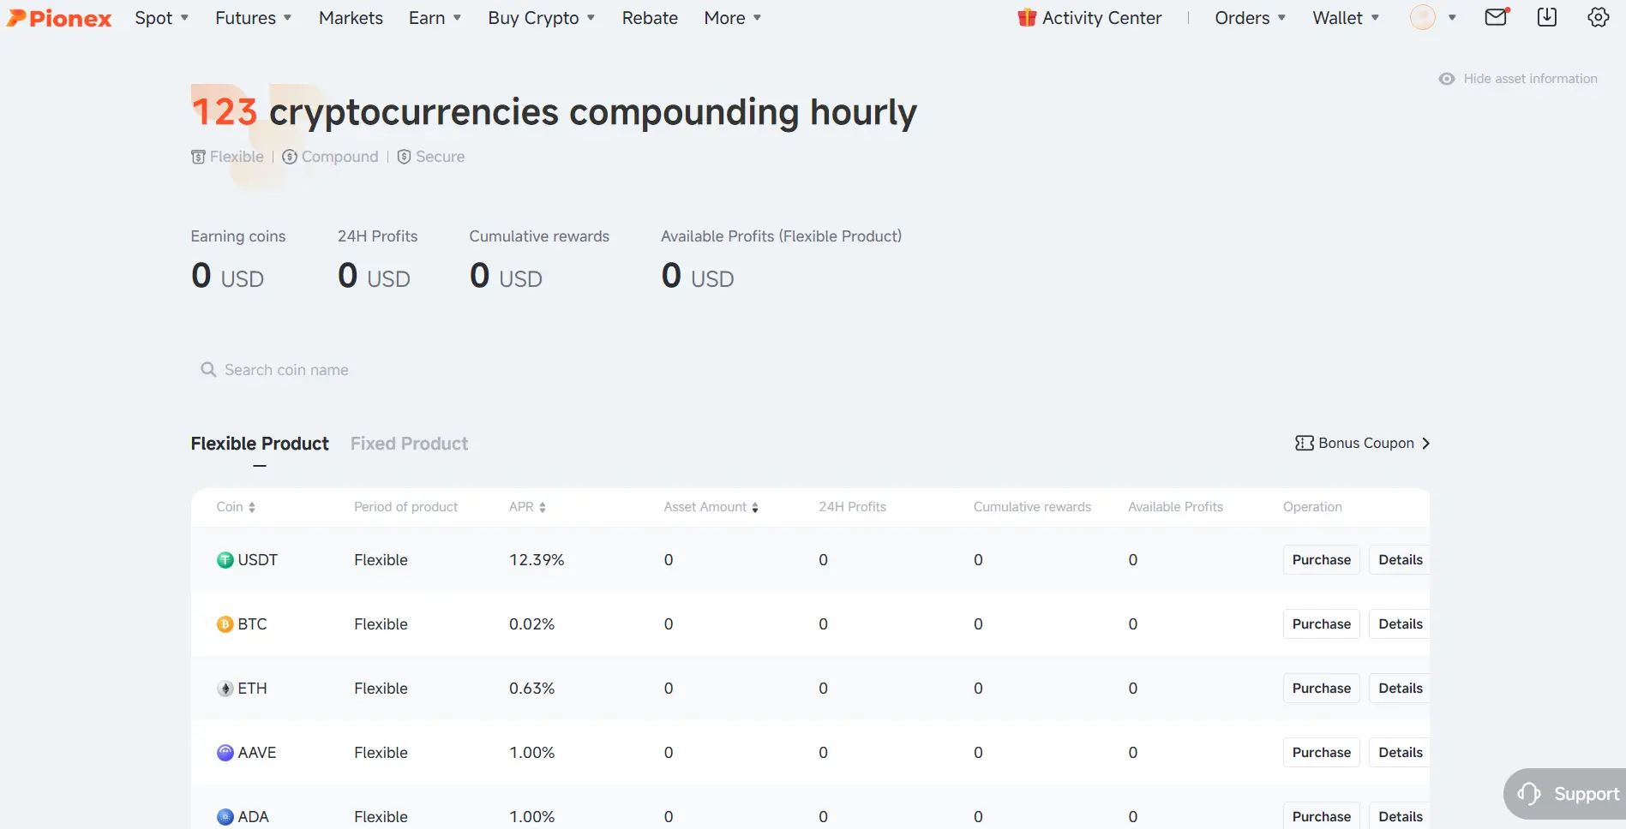Purchase ADA flexible product
The height and width of the screenshot is (829, 1626).
[x=1322, y=816]
